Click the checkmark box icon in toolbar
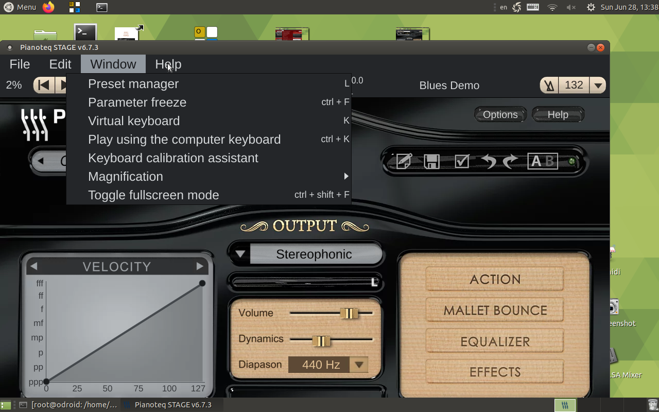The width and height of the screenshot is (659, 412). pos(462,161)
